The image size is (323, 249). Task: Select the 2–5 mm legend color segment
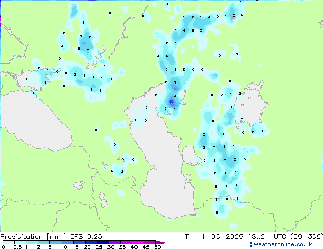click(44, 242)
